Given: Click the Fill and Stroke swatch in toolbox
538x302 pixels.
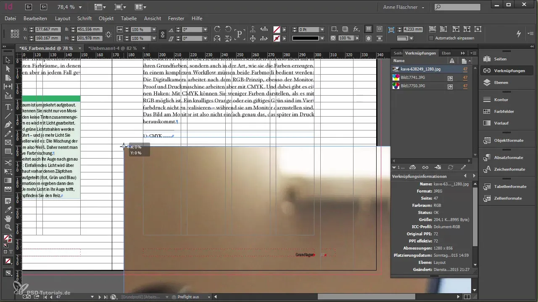Looking at the screenshot, I should coord(8,239).
